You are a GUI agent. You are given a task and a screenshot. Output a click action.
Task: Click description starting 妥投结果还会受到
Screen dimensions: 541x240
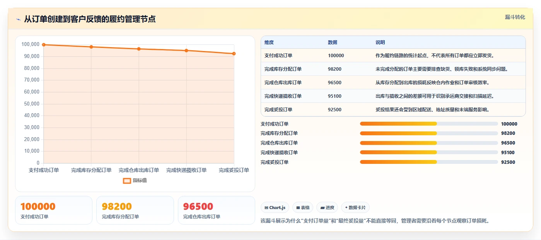click(433, 110)
